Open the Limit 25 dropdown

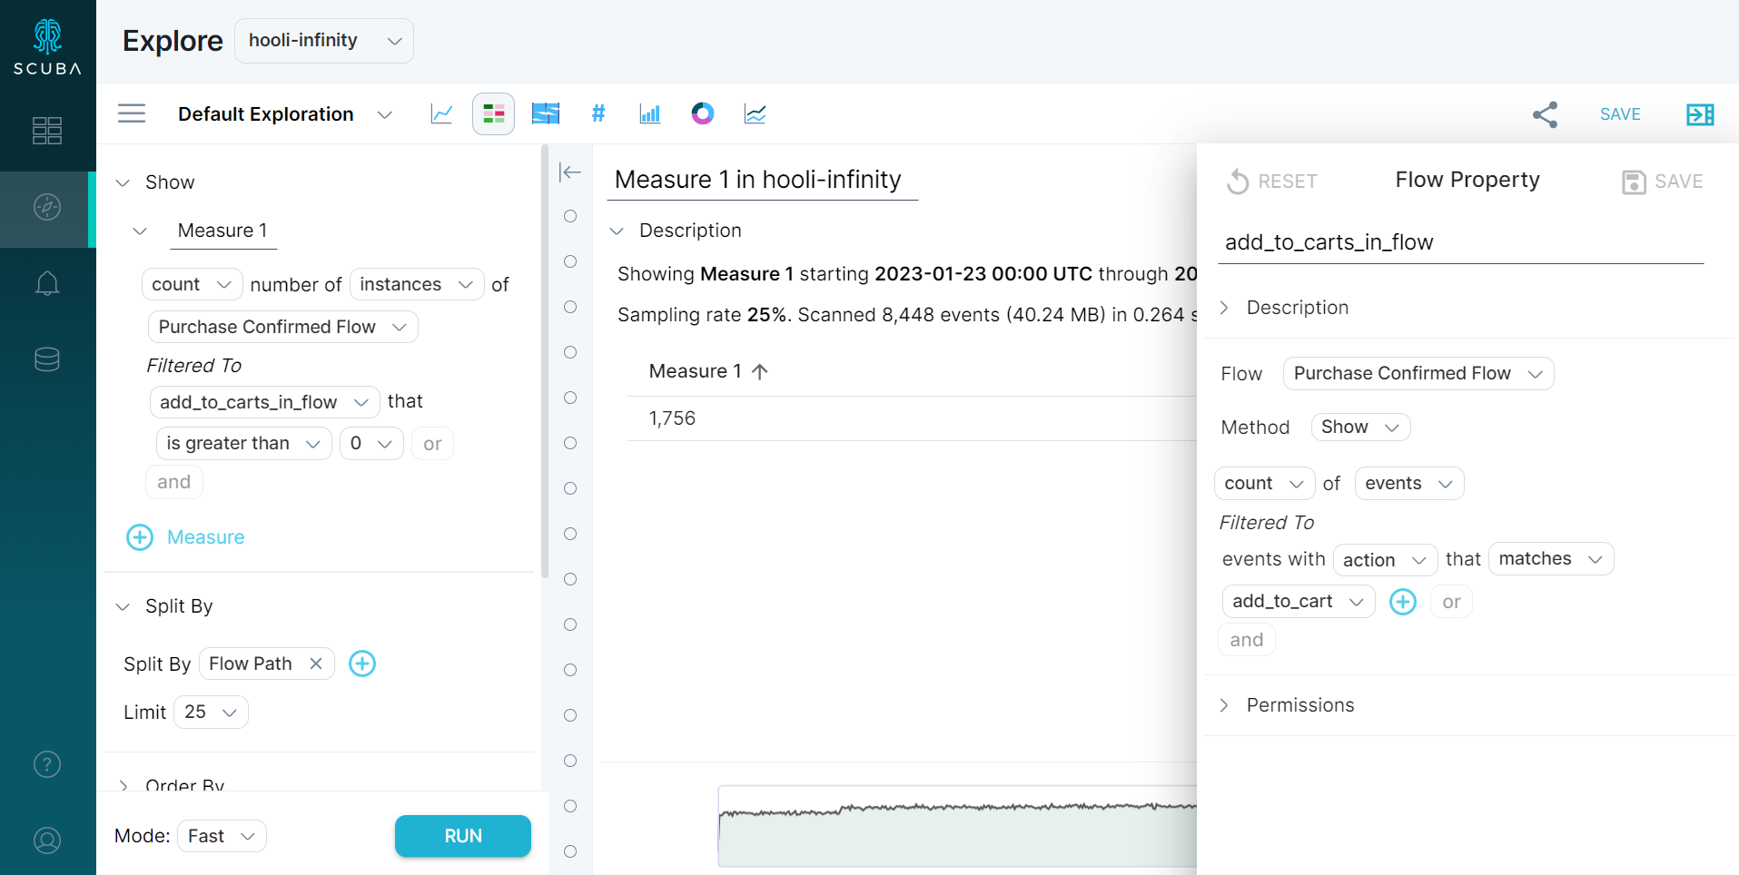point(211,713)
